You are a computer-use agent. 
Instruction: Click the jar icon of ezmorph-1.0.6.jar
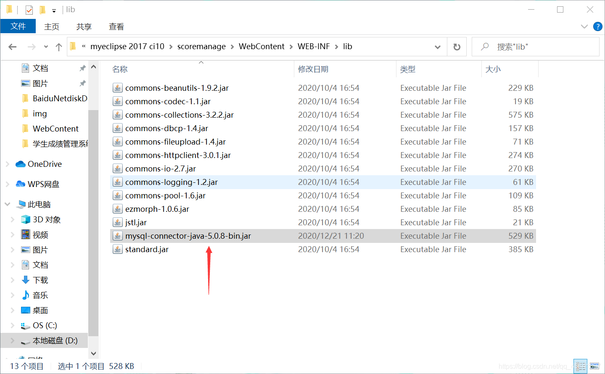pyautogui.click(x=118, y=209)
